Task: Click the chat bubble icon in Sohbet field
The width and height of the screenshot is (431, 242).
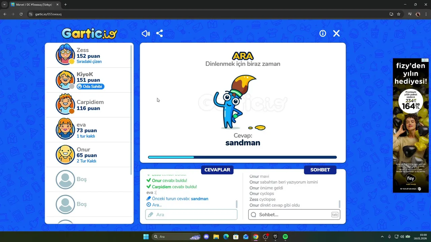Action: point(254,214)
